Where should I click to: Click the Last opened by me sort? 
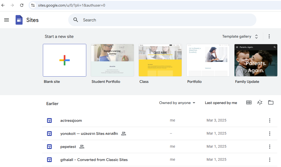coord(221,103)
